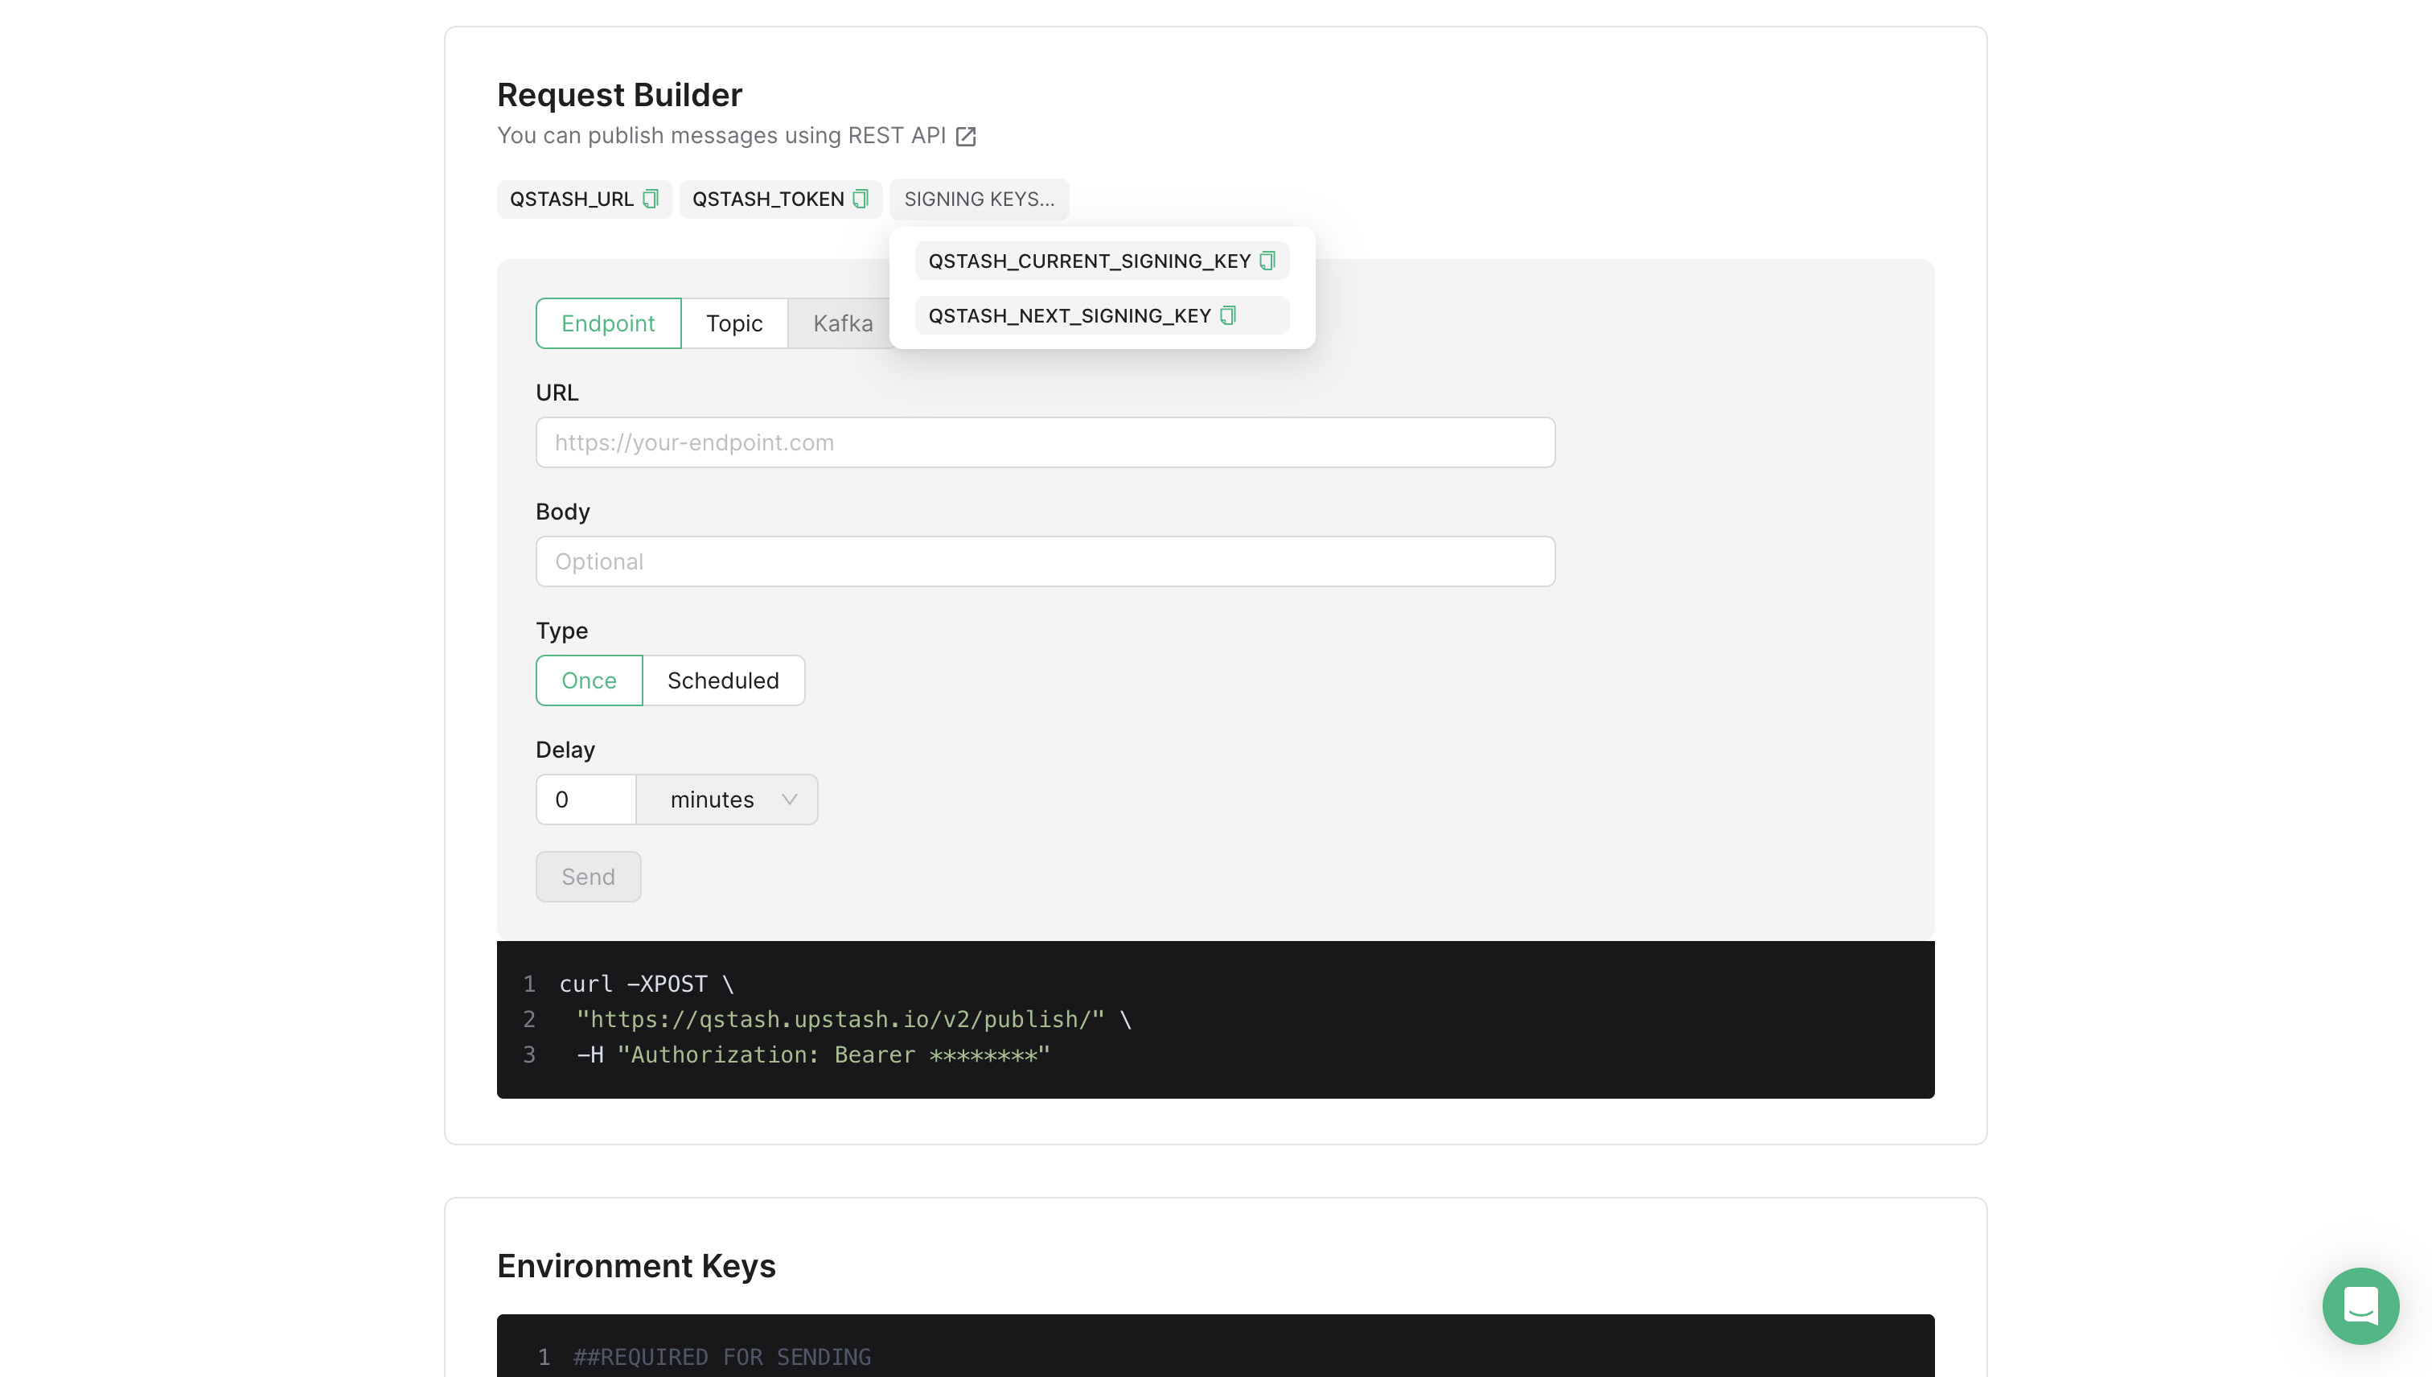Screen dimensions: 2432x1377
Task: Click the QSTASH_NEXT_SIGNING_KEY copy icon
Action: pos(1230,314)
